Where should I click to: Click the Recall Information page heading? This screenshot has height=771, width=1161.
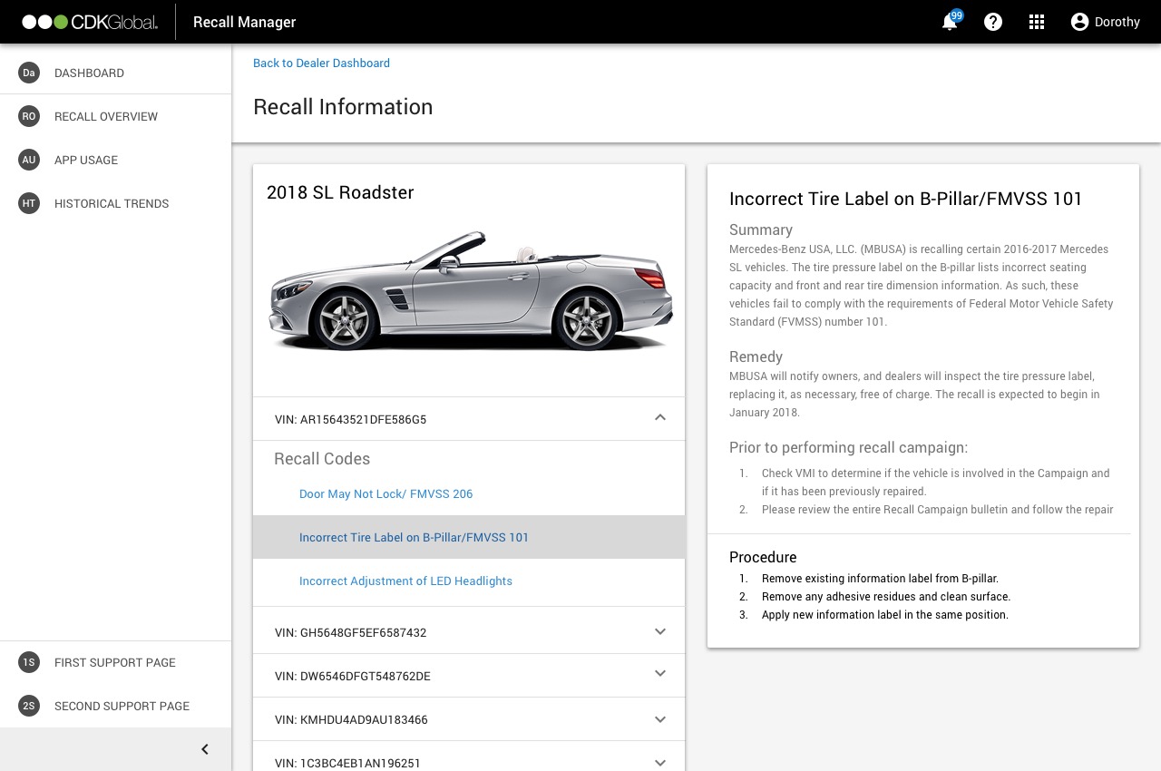click(x=343, y=107)
